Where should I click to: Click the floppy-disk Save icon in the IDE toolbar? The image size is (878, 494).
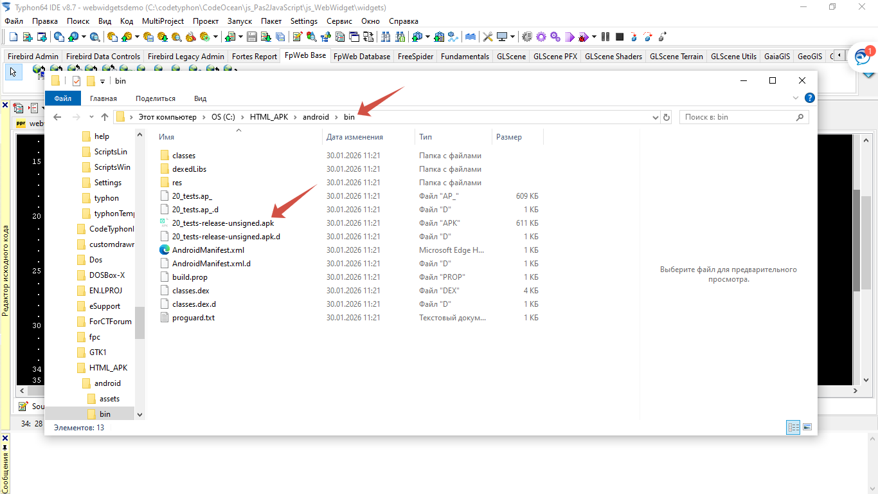[x=252, y=37]
